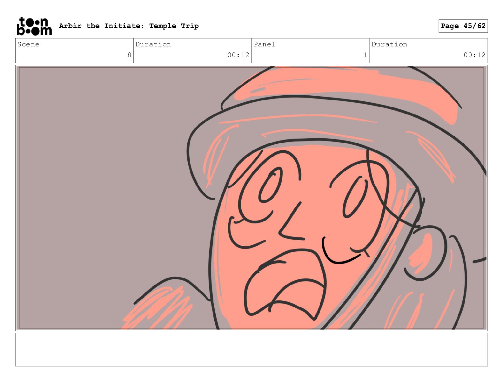Click the storyboard panel drawing thumbnail
The width and height of the screenshot is (503, 389).
click(x=251, y=198)
